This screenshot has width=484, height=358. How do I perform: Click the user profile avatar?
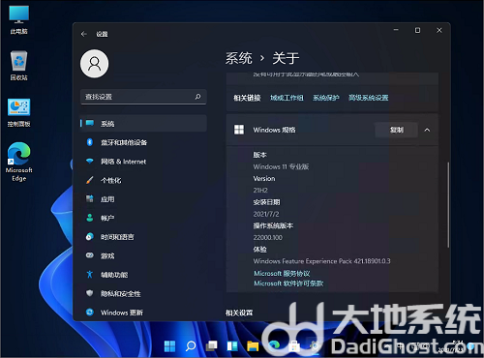click(x=94, y=64)
